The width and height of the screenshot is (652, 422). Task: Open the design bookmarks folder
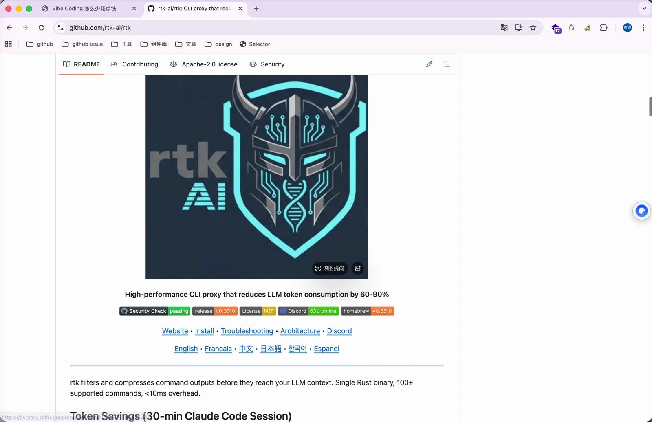click(218, 44)
